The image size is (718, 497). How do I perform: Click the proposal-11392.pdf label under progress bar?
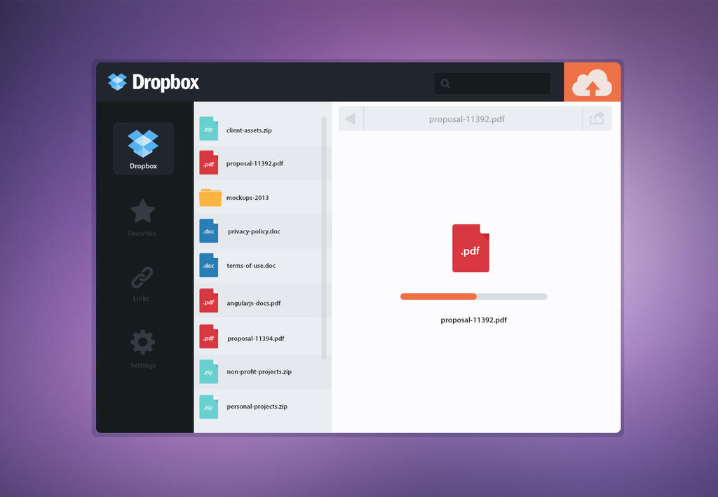[473, 320]
